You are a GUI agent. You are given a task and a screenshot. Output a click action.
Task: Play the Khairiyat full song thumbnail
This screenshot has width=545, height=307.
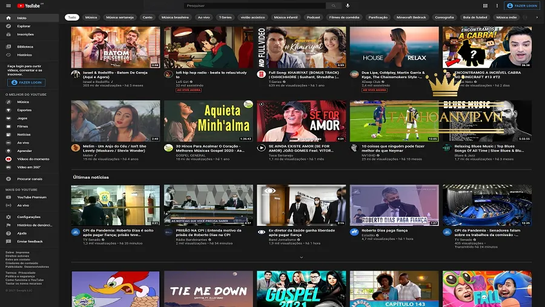[302, 47]
